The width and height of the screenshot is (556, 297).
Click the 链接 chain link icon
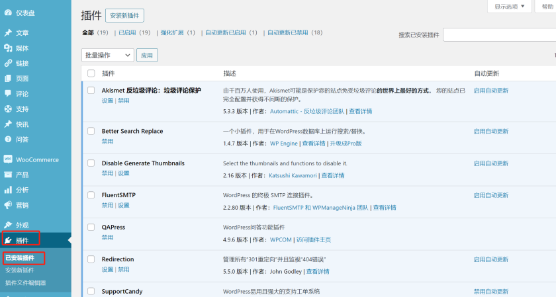(x=8, y=64)
